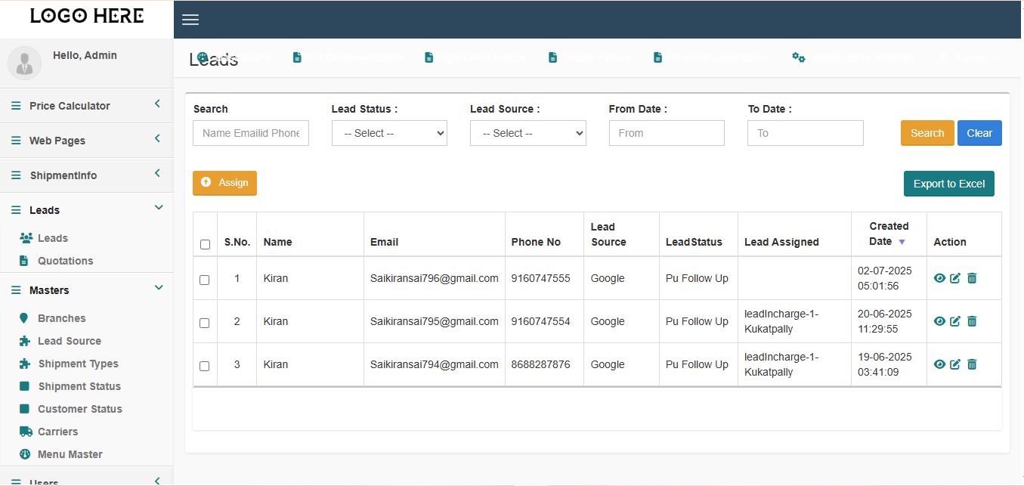Viewport: 1024px width, 486px height.
Task: Edit the lead in row 2
Action: point(955,321)
